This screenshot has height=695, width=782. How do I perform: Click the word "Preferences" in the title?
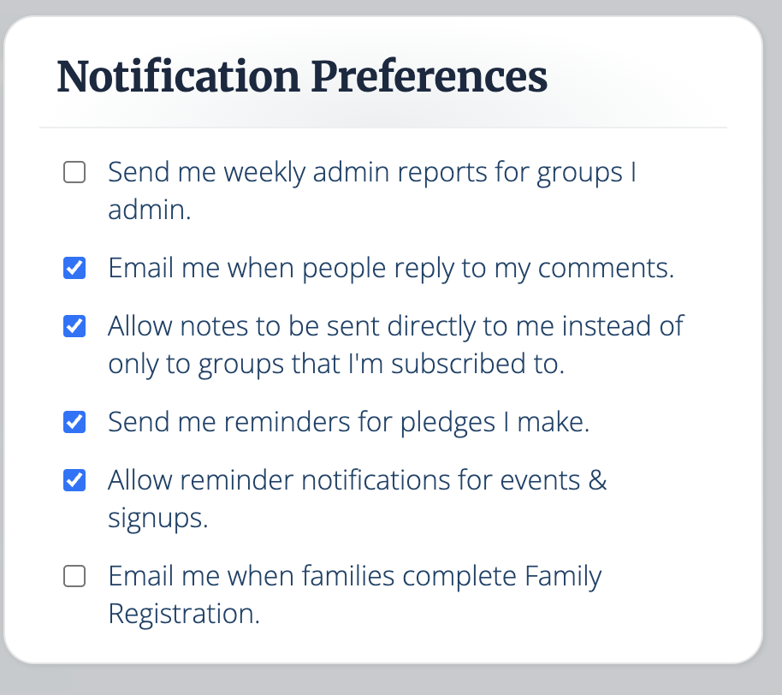pos(429,77)
